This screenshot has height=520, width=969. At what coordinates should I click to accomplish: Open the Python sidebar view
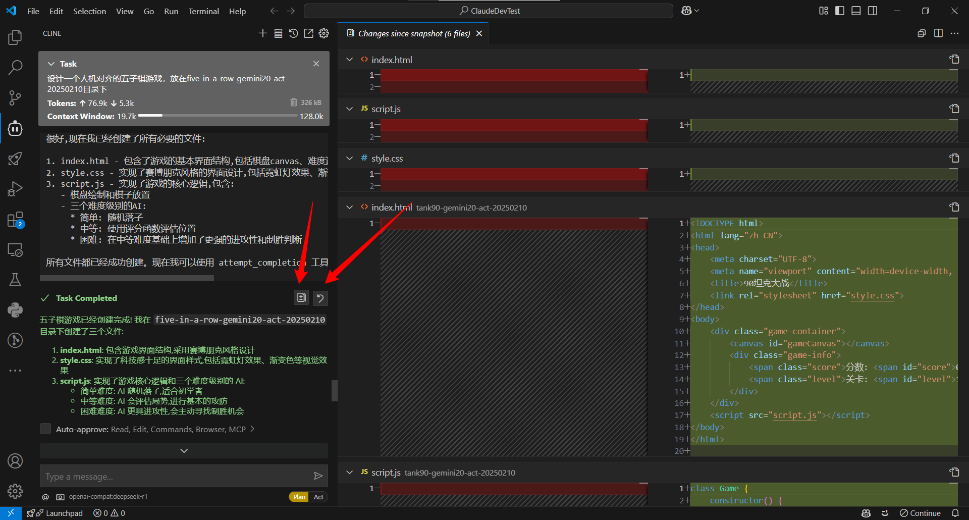15,310
